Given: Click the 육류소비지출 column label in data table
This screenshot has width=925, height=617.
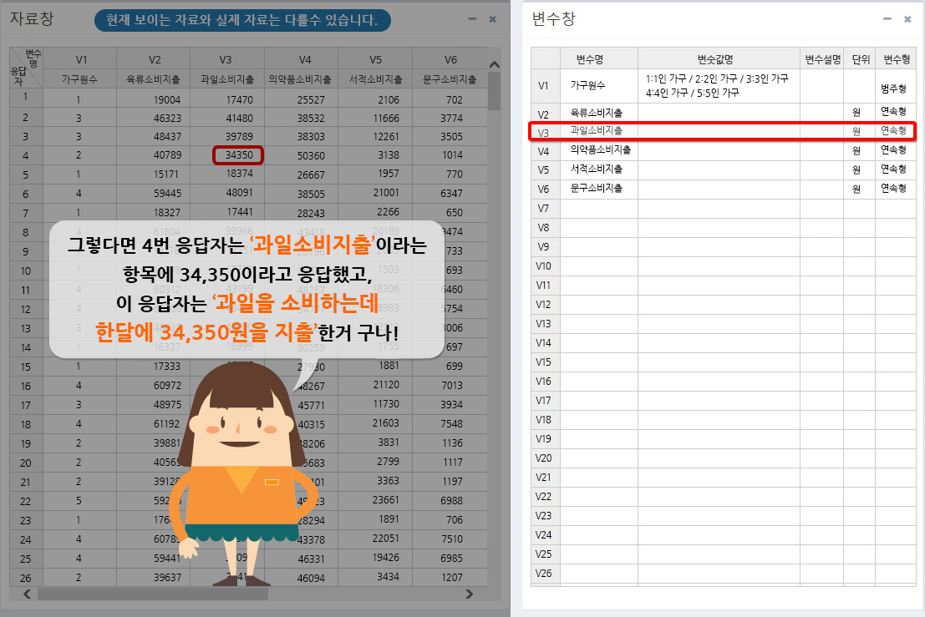Looking at the screenshot, I should [x=154, y=79].
